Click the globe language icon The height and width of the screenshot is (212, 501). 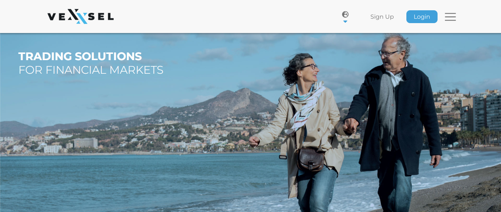[345, 14]
